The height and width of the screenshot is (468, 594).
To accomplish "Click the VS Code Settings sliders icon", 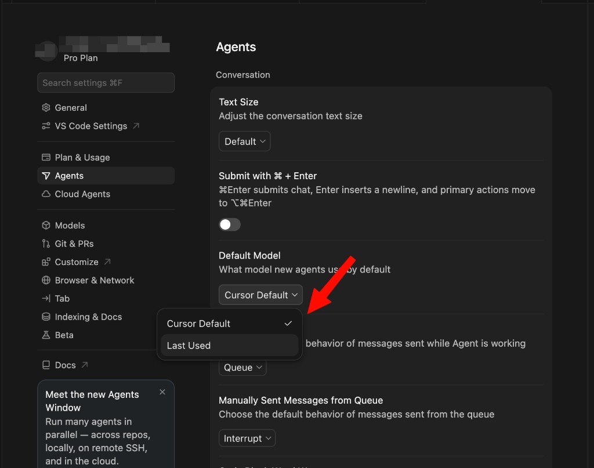I will pos(46,126).
